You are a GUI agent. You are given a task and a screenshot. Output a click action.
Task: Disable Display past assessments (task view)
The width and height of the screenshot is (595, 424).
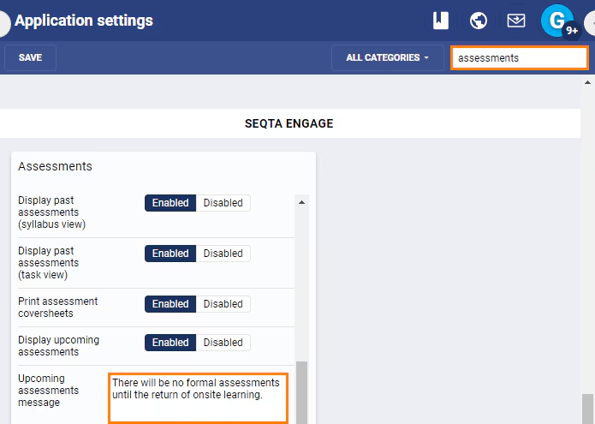[223, 254]
